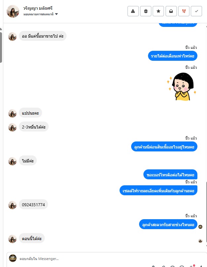Click the contact name วริญญา มลัยศรี in the header
Viewport: 207px width, 267px height.
[38, 8]
